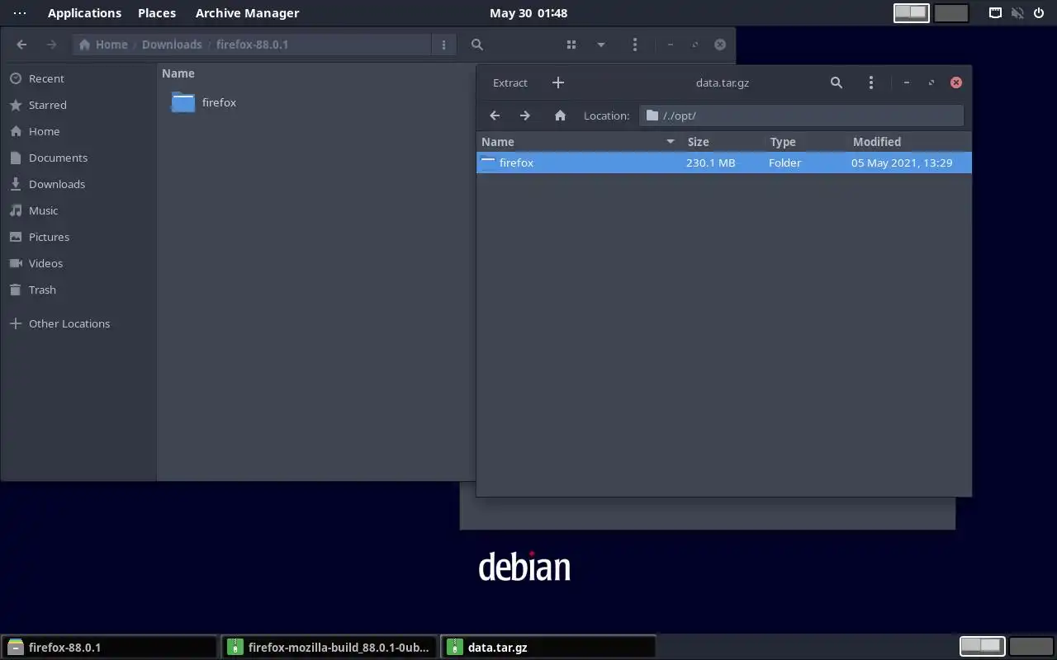Sort archive list by Name column
Image resolution: width=1057 pixels, height=660 pixels.
(x=578, y=142)
